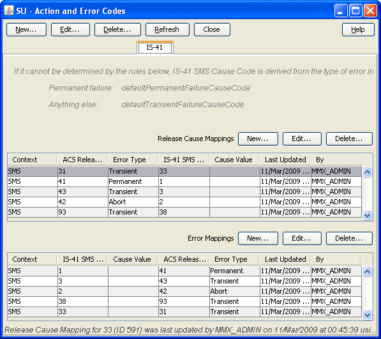
Task: Click the top toolbar New... button
Action: 26,29
